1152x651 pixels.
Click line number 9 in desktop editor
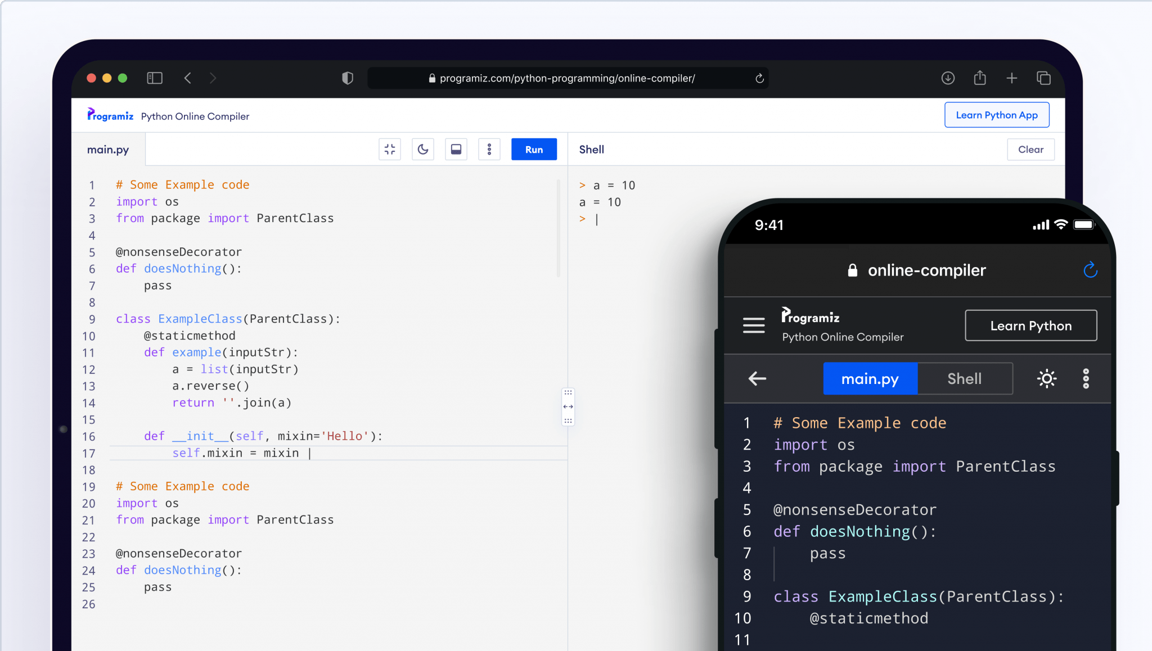(92, 319)
